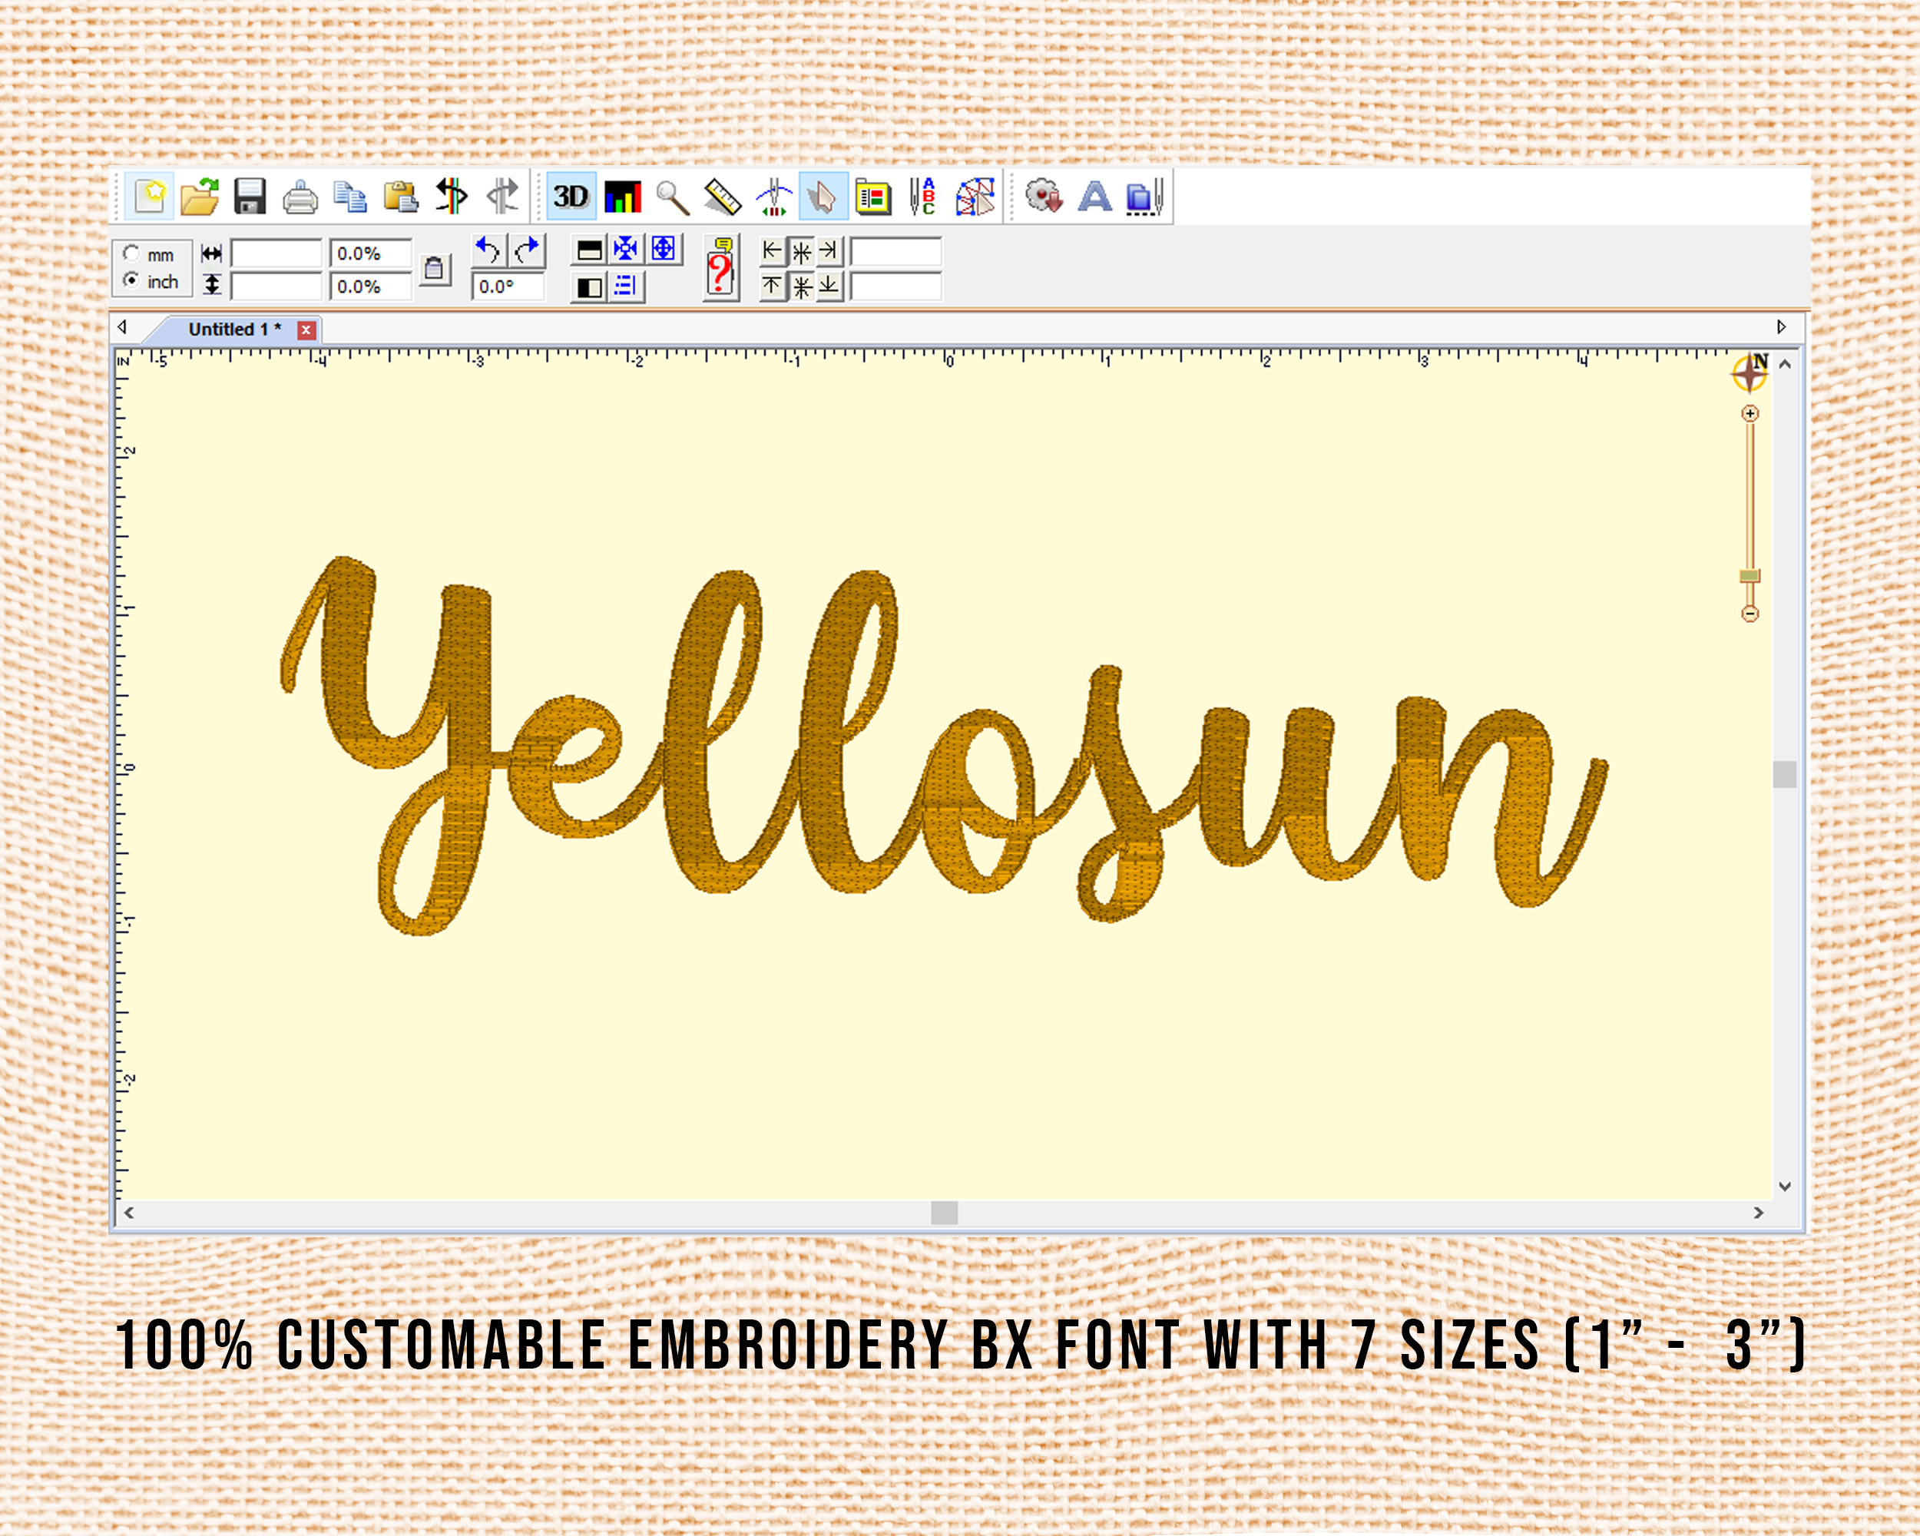This screenshot has width=1920, height=1536.
Task: Select the Measure ruler tool
Action: point(723,197)
